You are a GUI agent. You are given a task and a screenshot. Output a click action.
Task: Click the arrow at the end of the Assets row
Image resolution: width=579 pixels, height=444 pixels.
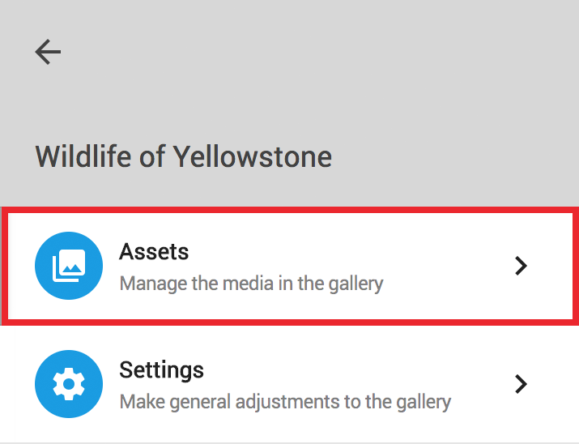[521, 266]
